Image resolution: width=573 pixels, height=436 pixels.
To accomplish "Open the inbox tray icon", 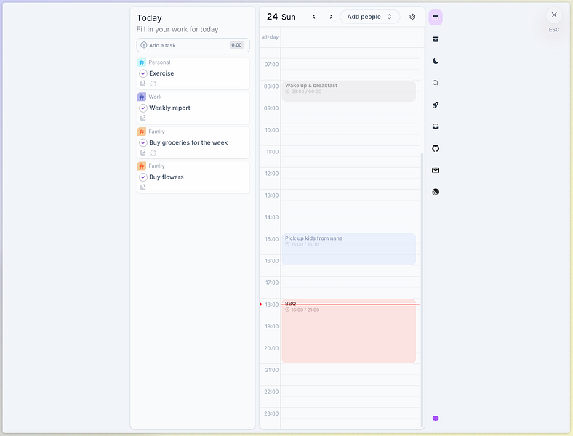I will 436,126.
